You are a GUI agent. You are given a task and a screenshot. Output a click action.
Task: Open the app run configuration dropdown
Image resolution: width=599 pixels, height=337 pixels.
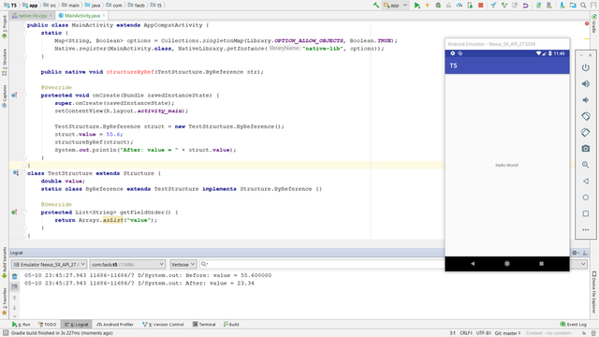coord(396,6)
